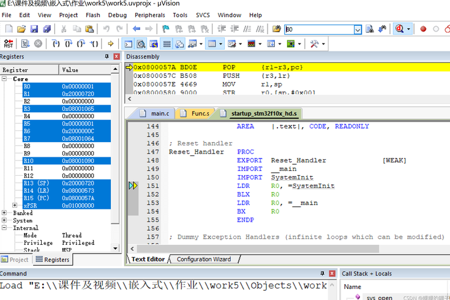The width and height of the screenshot is (450, 300).
Task: Paste clipboard contents with the Paste icon
Action: pyautogui.click(x=89, y=29)
